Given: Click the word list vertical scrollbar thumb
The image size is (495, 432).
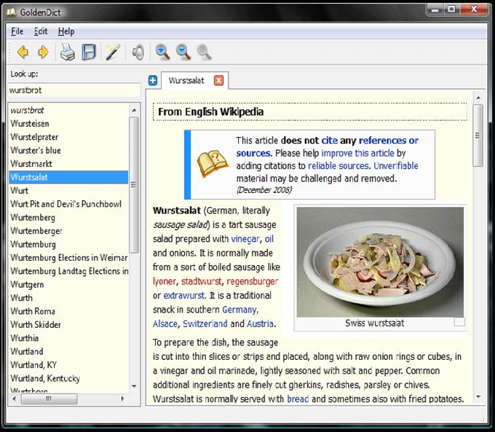Looking at the screenshot, I should coord(134,185).
